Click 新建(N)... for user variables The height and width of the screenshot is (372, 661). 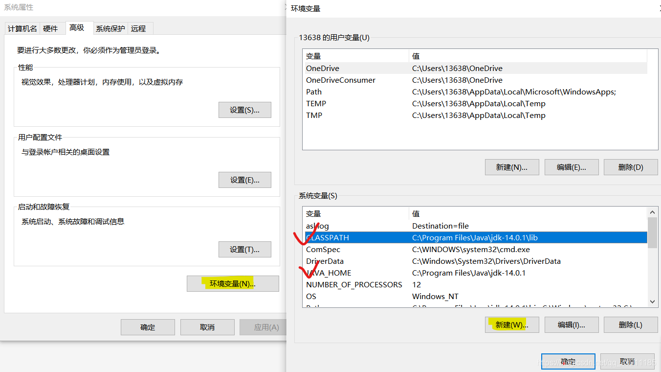pyautogui.click(x=512, y=167)
